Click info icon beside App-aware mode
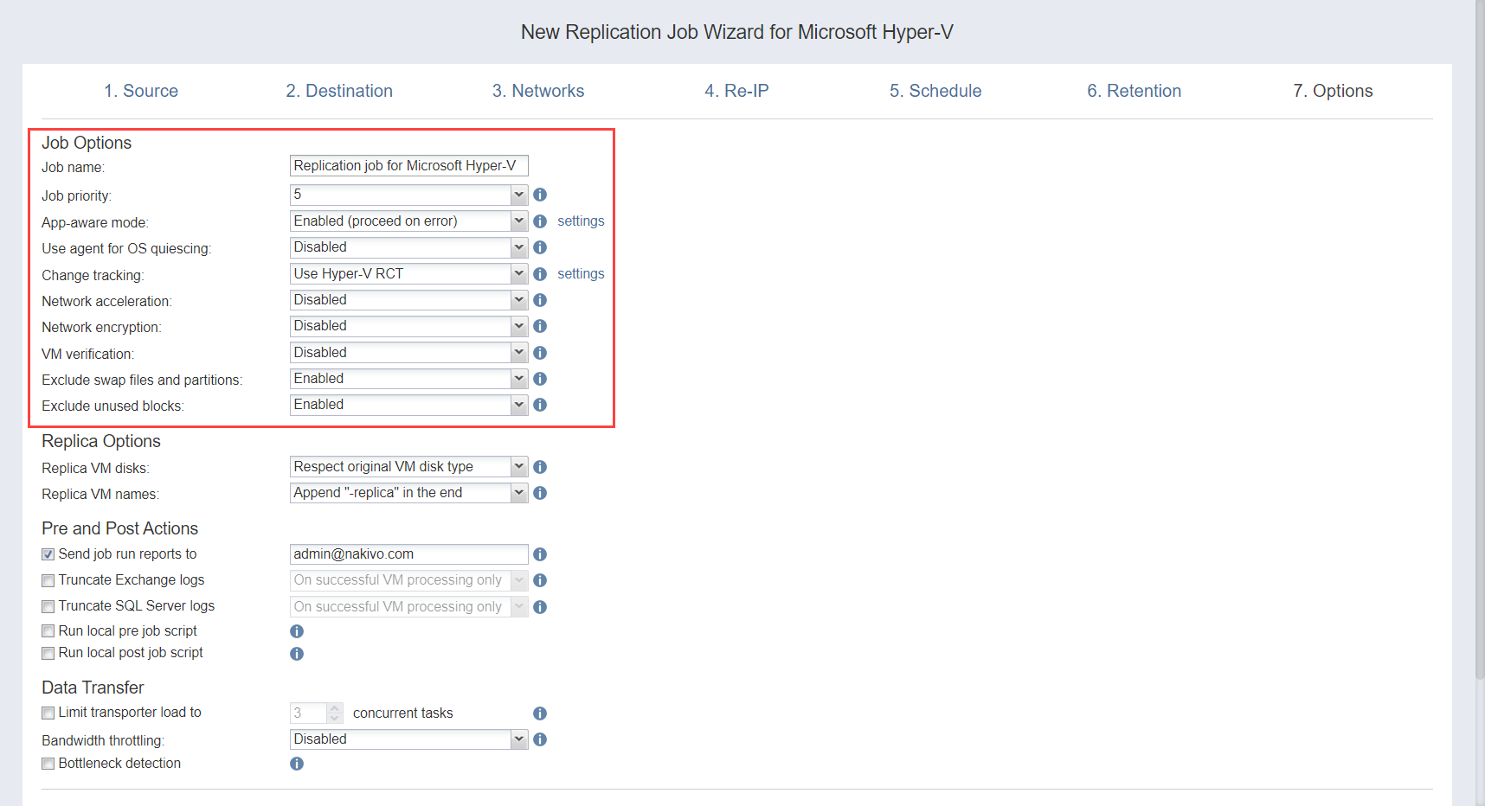Viewport: 1485px width, 806px height. pyautogui.click(x=540, y=221)
